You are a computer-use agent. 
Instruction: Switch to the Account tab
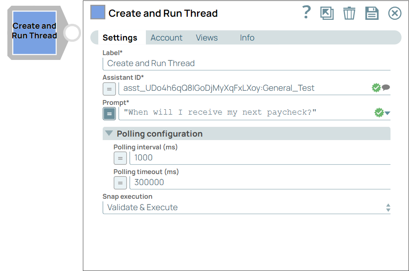pyautogui.click(x=167, y=38)
